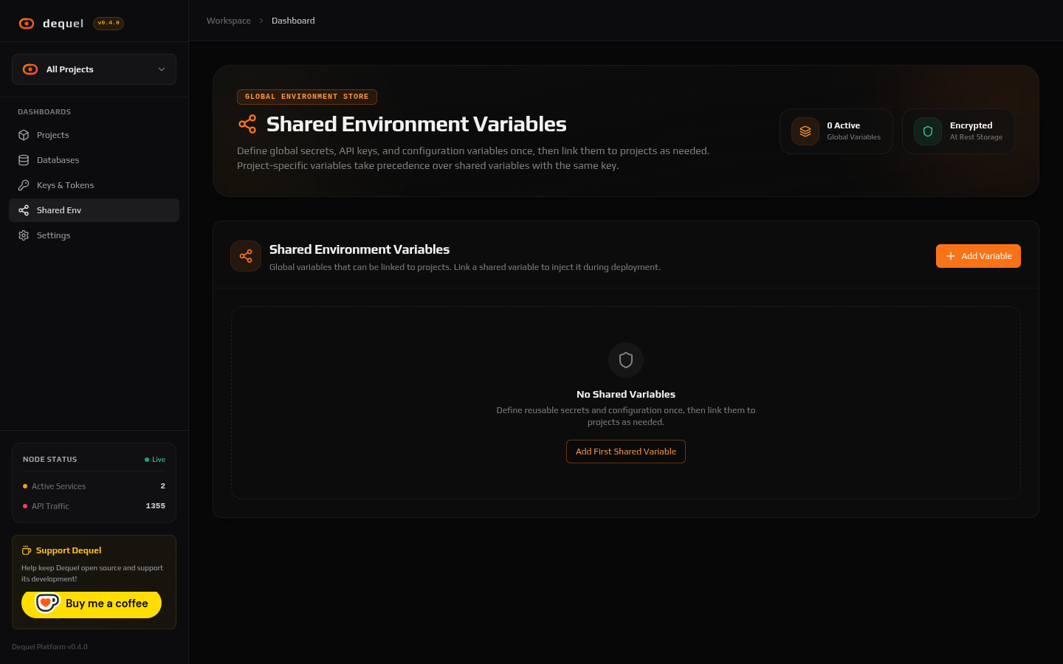The image size is (1063, 664).
Task: Go to Databases in the sidebar
Action: click(x=94, y=160)
